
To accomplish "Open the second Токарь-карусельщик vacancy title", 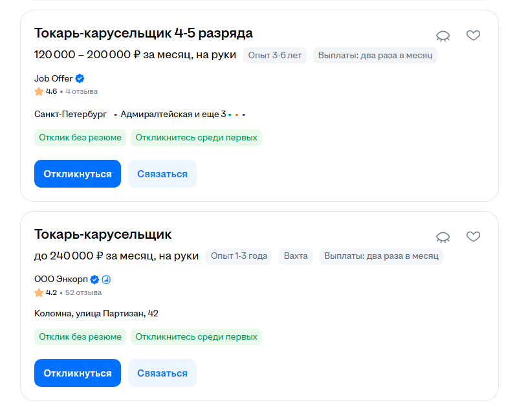I will click(103, 234).
